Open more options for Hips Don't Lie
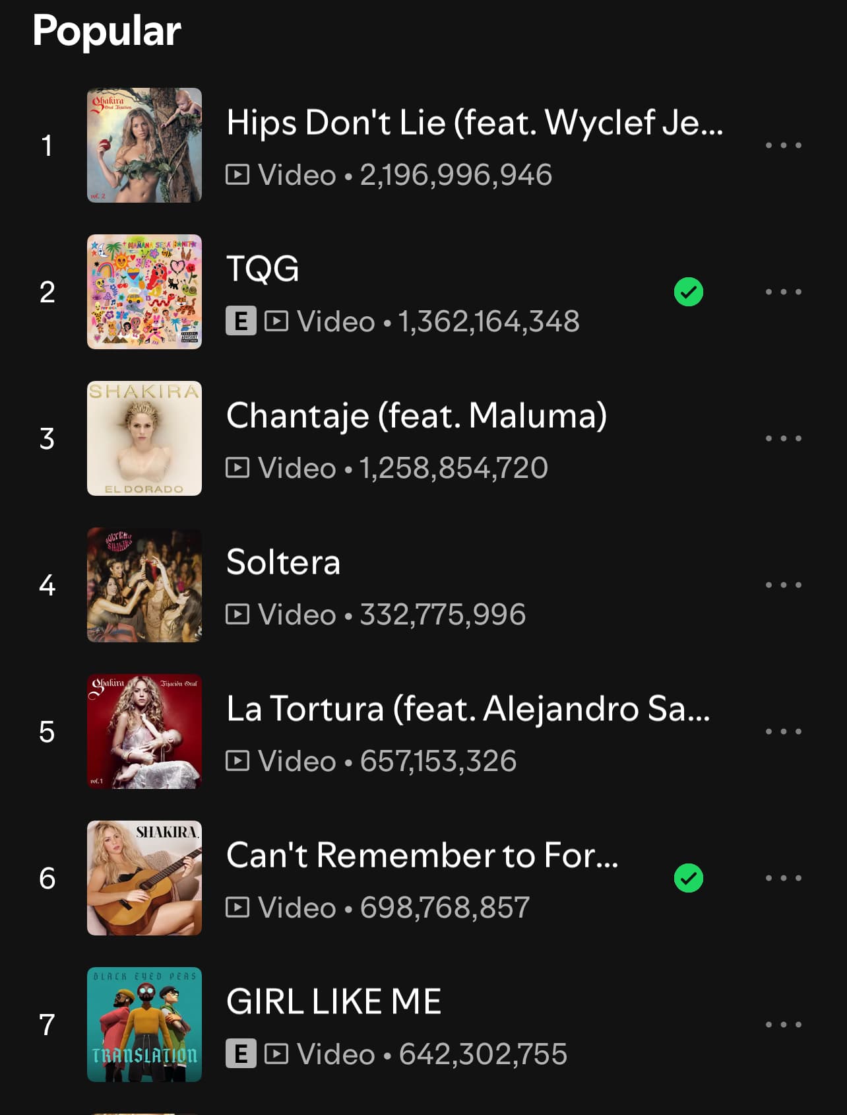 (x=783, y=145)
